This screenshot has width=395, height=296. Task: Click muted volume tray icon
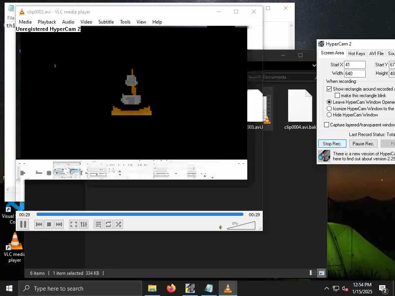pyautogui.click(x=345, y=288)
